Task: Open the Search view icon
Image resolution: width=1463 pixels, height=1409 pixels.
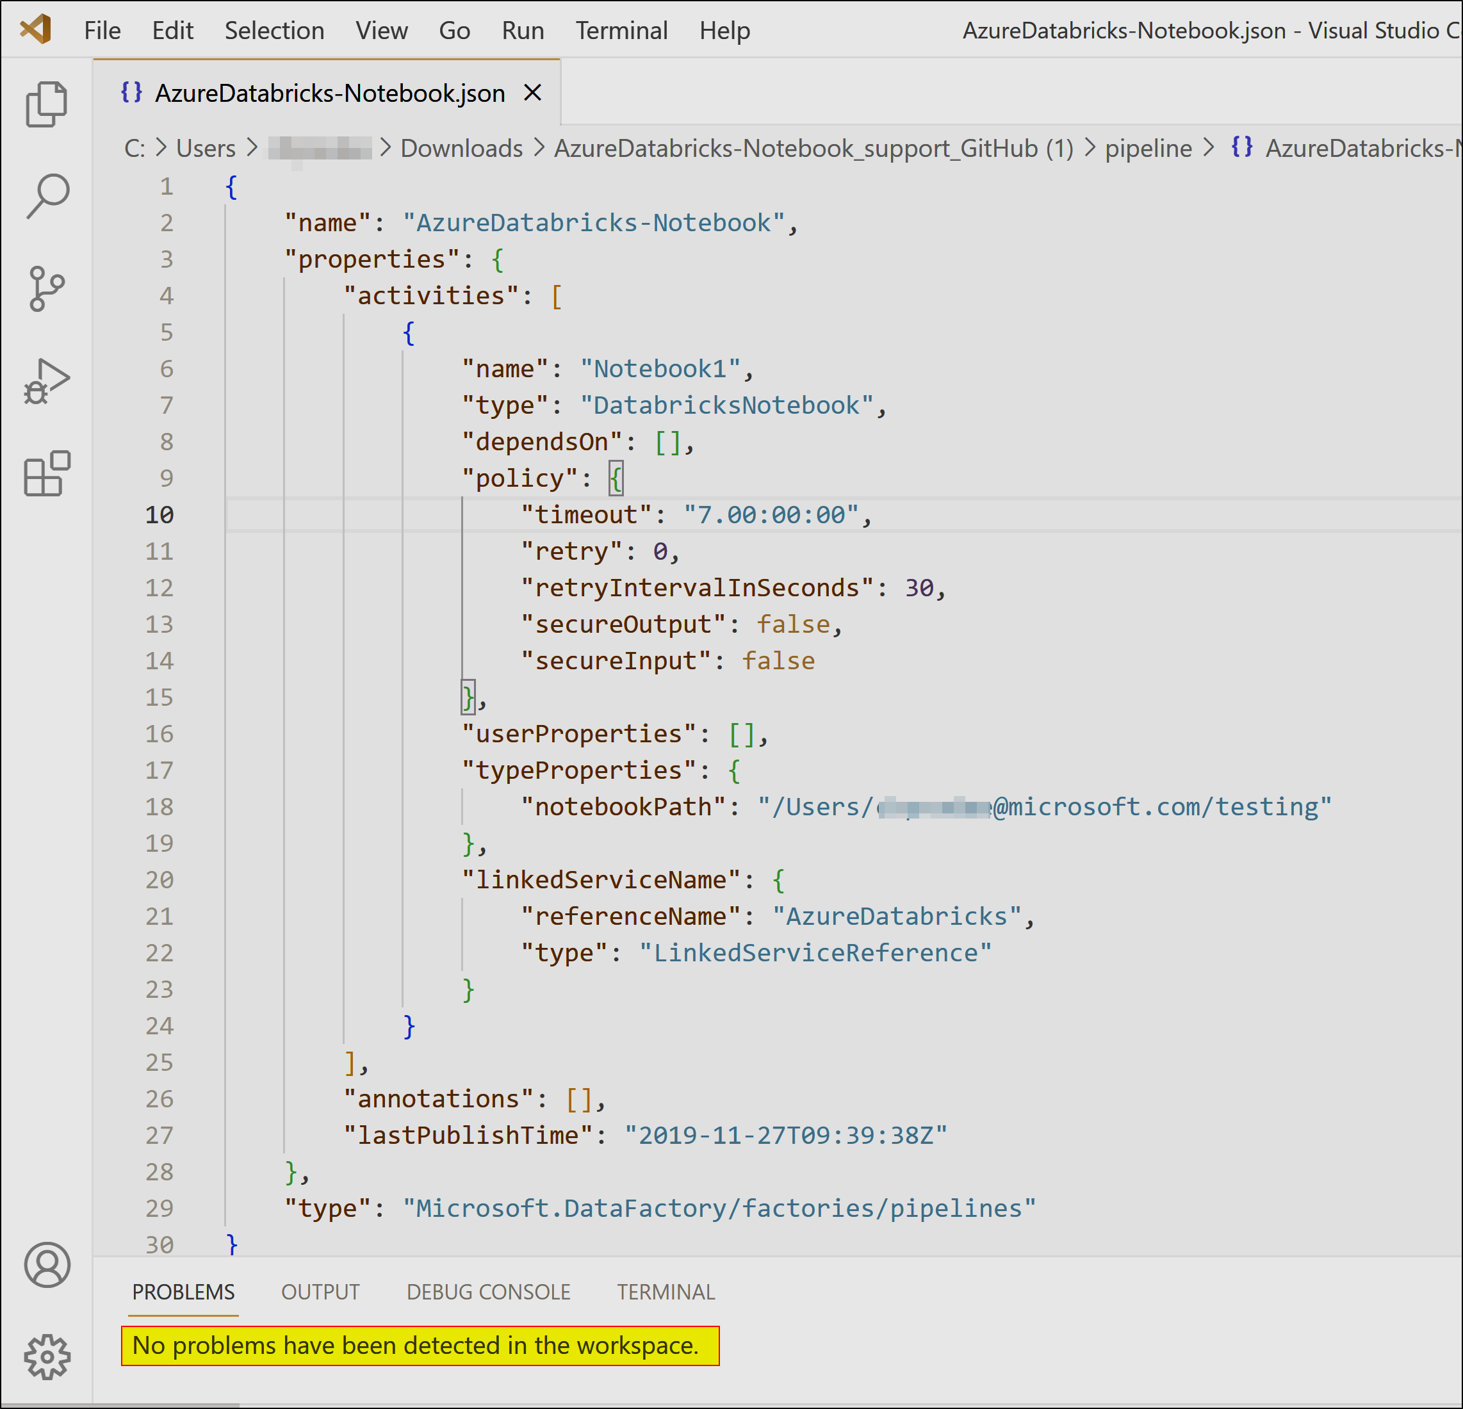Action: click(x=46, y=195)
